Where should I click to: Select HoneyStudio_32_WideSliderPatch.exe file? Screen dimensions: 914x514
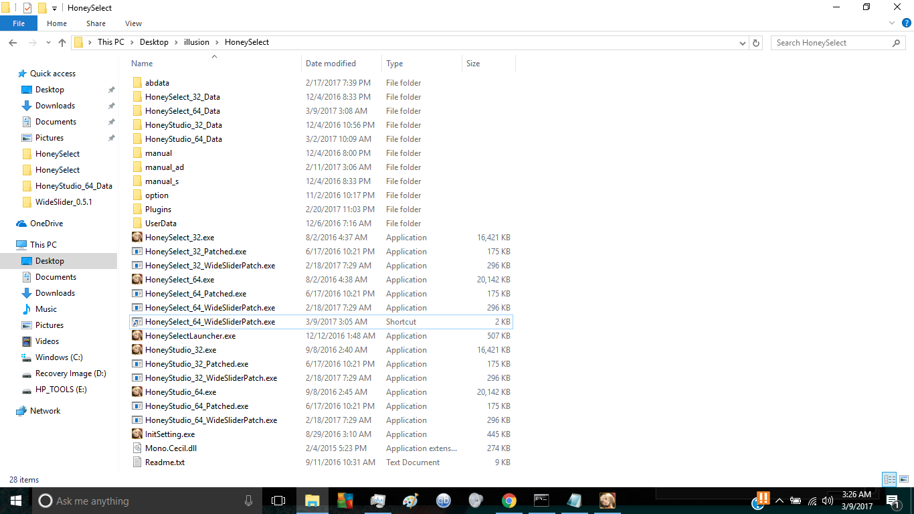click(211, 378)
